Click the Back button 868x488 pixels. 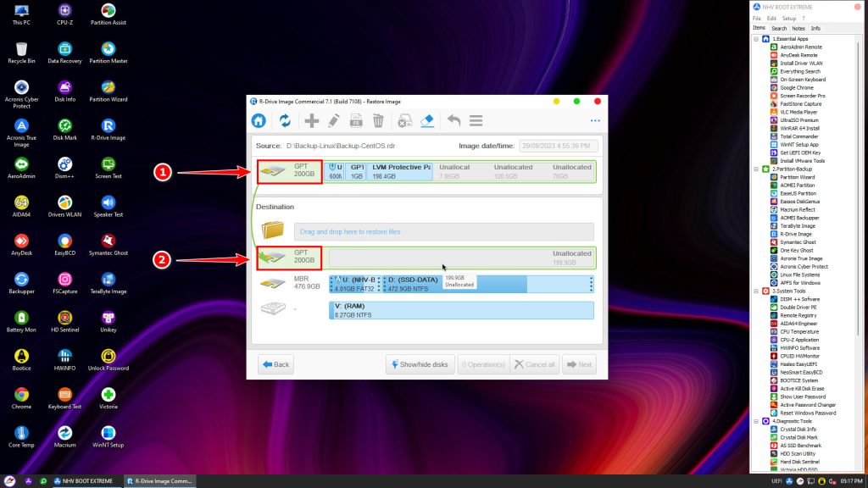[x=275, y=364]
